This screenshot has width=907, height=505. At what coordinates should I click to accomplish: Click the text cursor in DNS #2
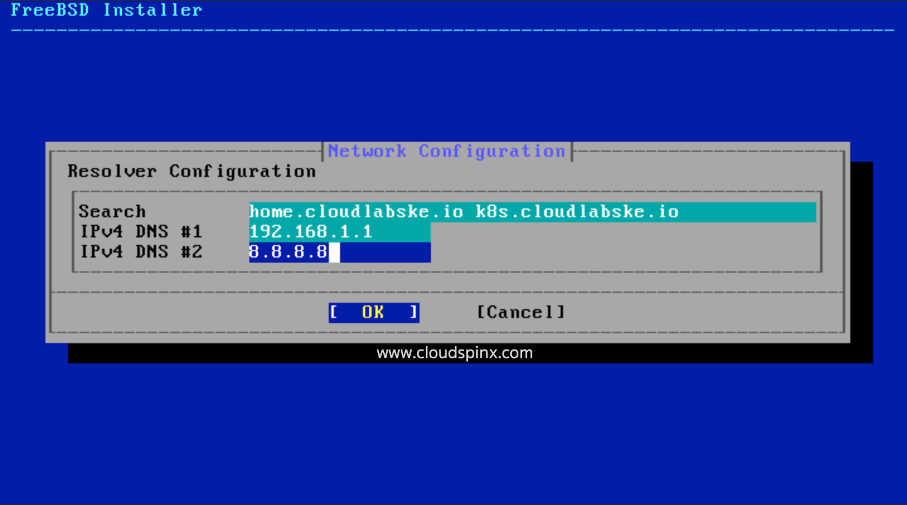(334, 251)
